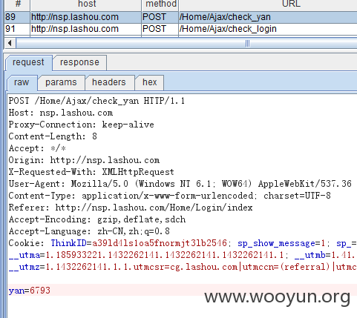This screenshot has height=318, width=357.
Task: Click the Content-Type header line
Action: coord(169,196)
